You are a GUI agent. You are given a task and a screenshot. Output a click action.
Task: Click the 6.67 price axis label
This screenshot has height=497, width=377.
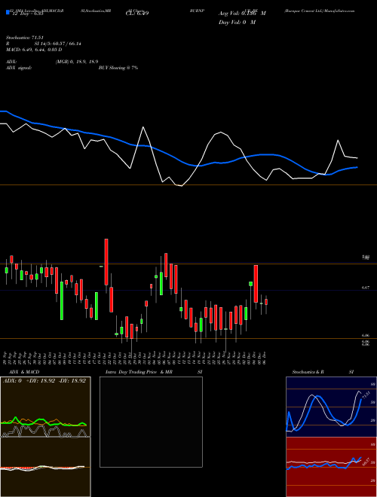point(365,288)
